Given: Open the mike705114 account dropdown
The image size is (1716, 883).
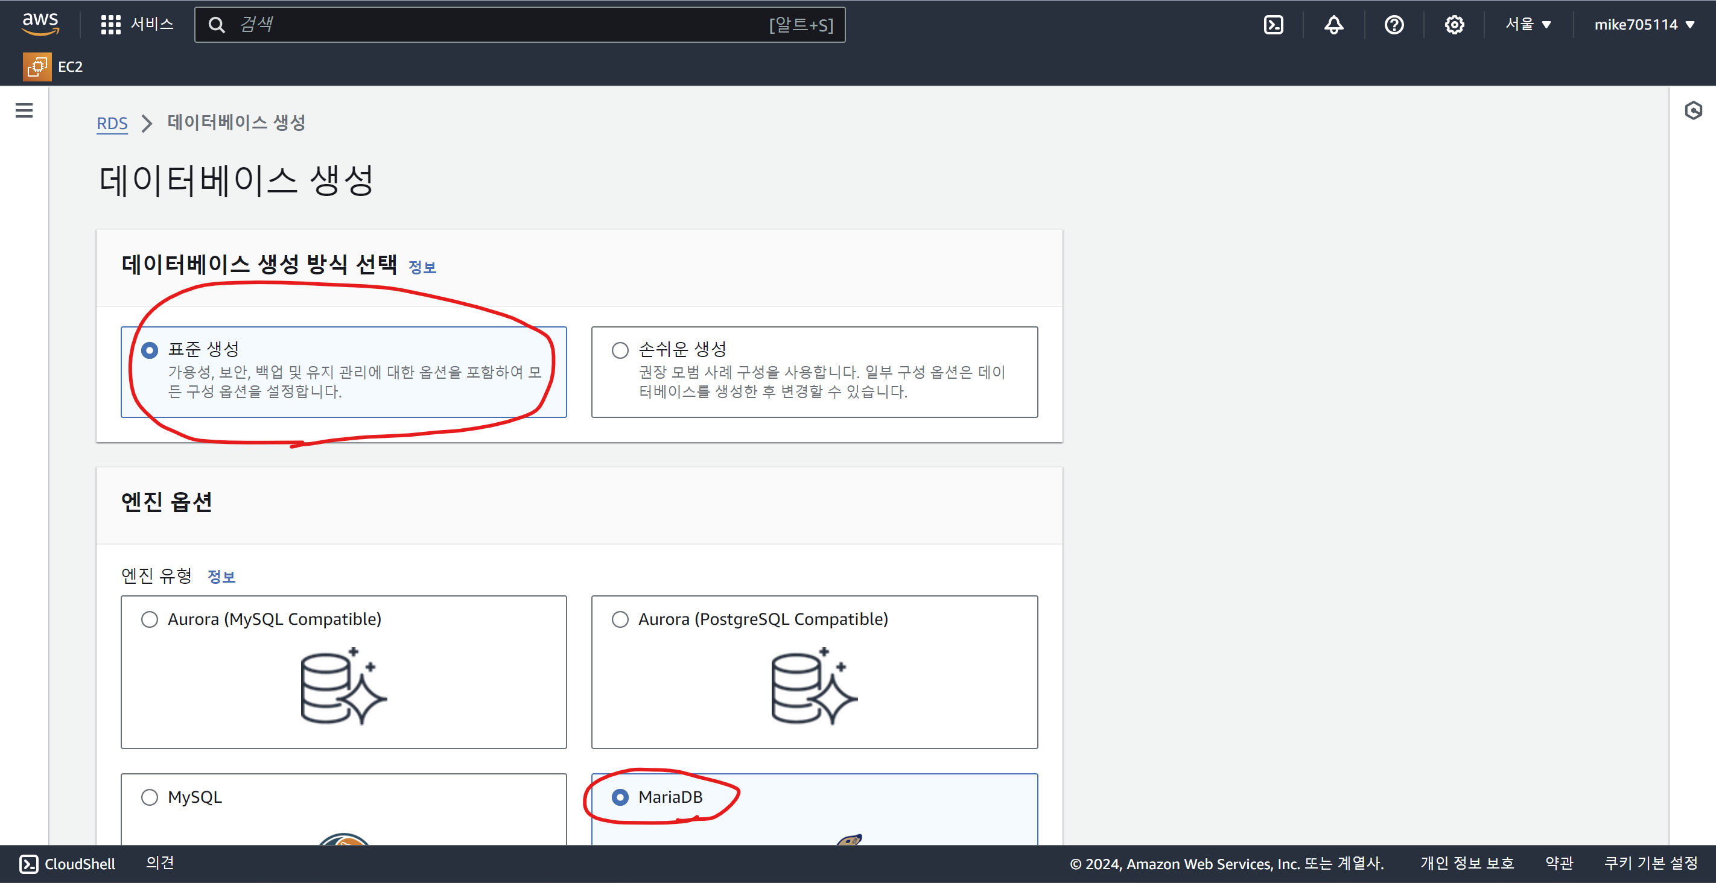Looking at the screenshot, I should [1644, 25].
